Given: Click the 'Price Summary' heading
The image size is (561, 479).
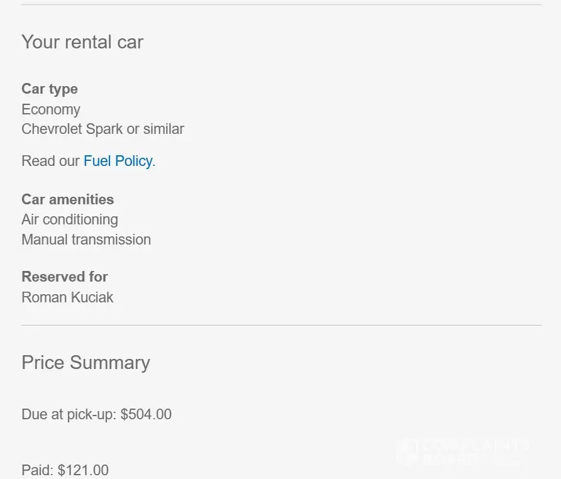Looking at the screenshot, I should click(86, 363).
